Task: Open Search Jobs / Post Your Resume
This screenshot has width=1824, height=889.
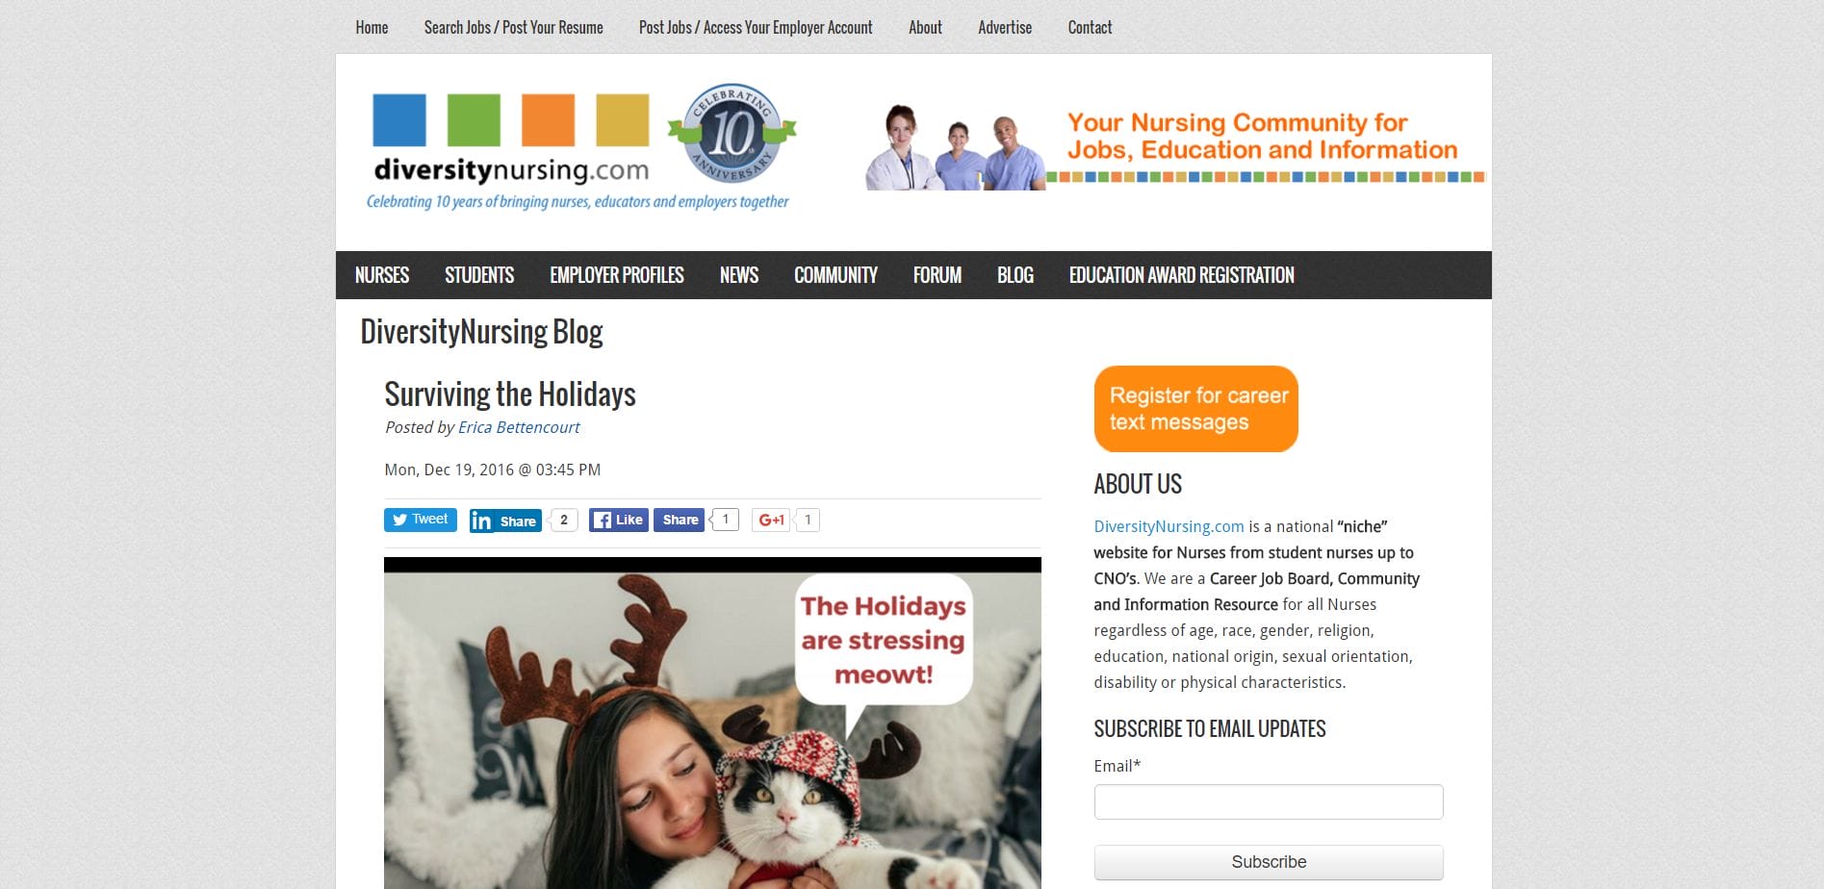Action: click(514, 27)
